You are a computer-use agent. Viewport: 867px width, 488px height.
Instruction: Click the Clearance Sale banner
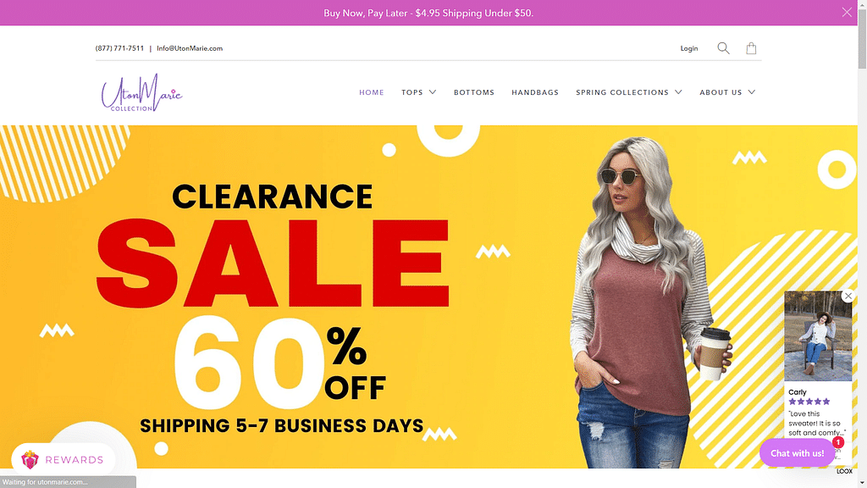pos(428,297)
